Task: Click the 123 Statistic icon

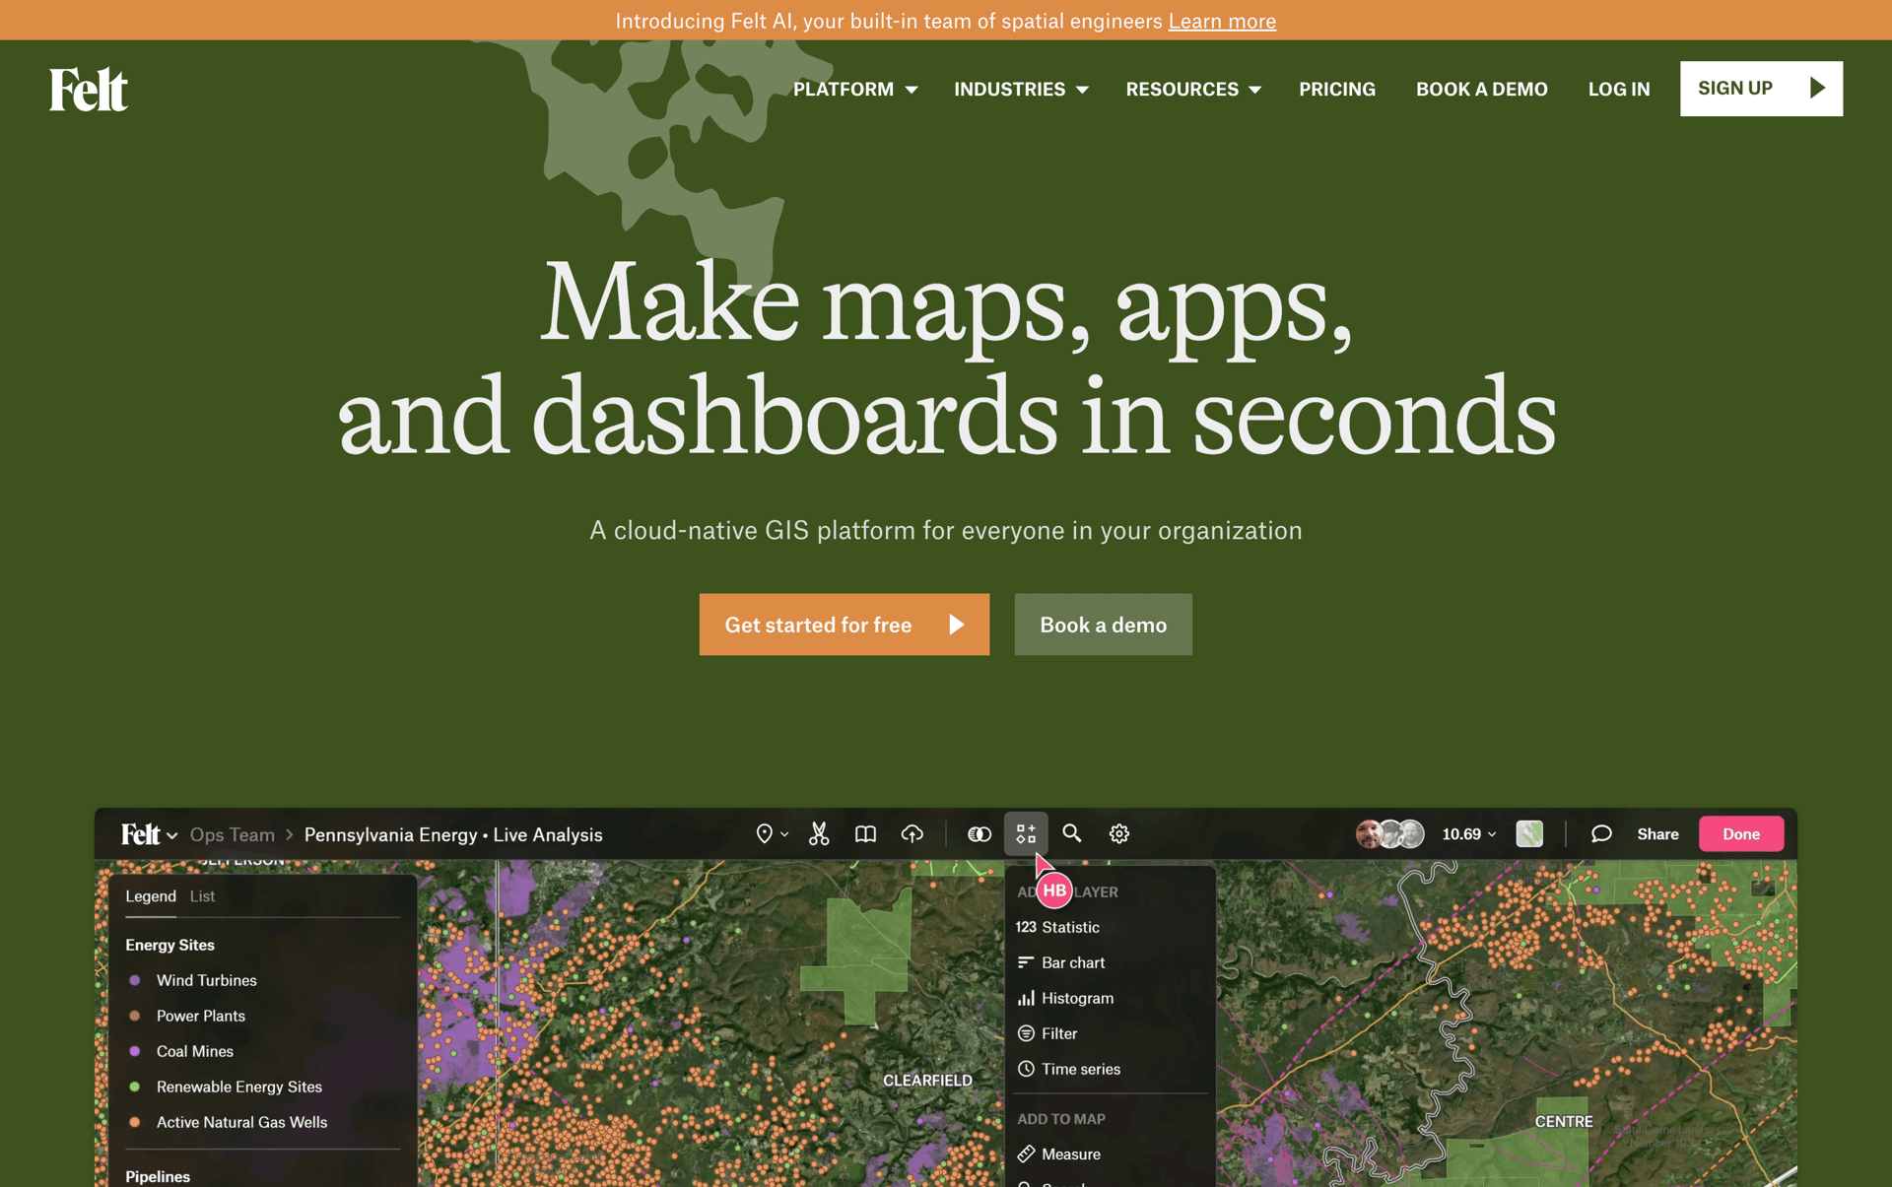Action: [1026, 927]
